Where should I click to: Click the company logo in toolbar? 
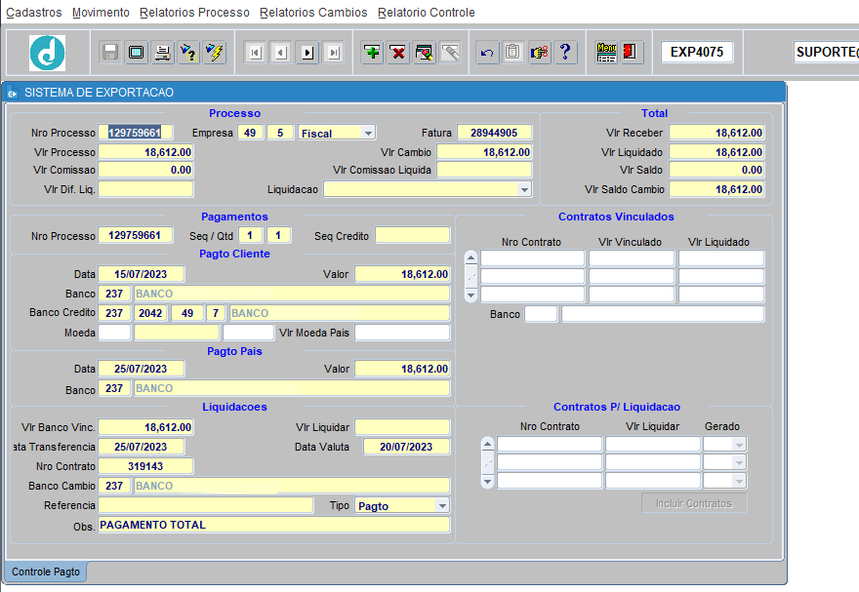click(x=47, y=53)
